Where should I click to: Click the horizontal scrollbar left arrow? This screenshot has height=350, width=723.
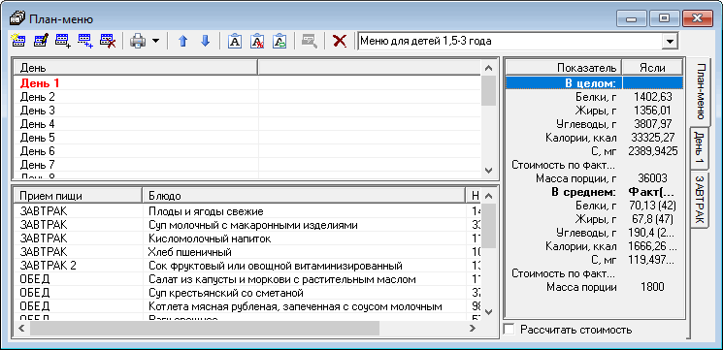coord(21,329)
